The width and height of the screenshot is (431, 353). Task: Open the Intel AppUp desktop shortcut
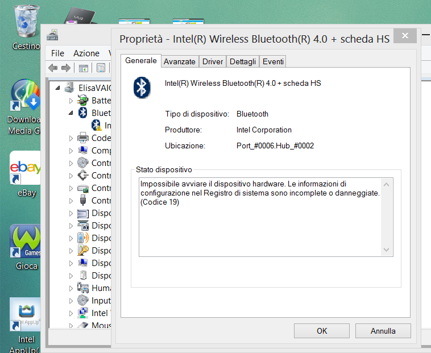point(25,325)
